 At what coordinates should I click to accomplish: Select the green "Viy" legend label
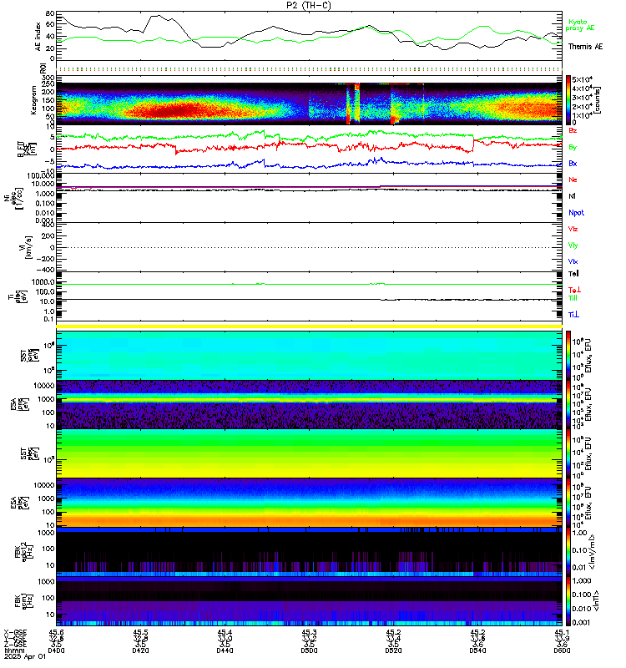[x=573, y=245]
